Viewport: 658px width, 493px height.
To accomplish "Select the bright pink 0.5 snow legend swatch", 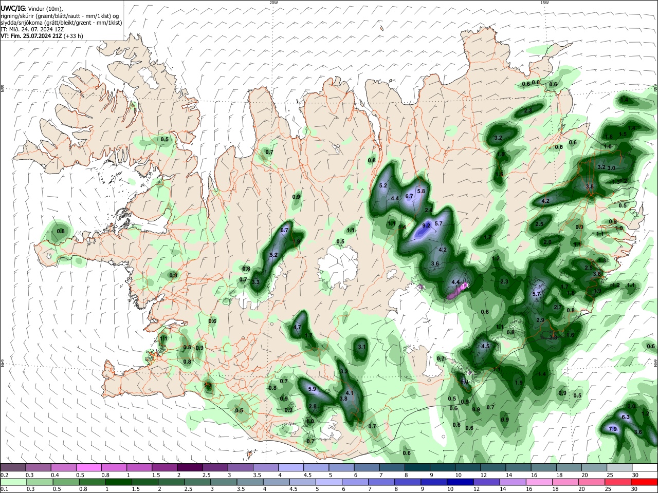I will 89,467.
